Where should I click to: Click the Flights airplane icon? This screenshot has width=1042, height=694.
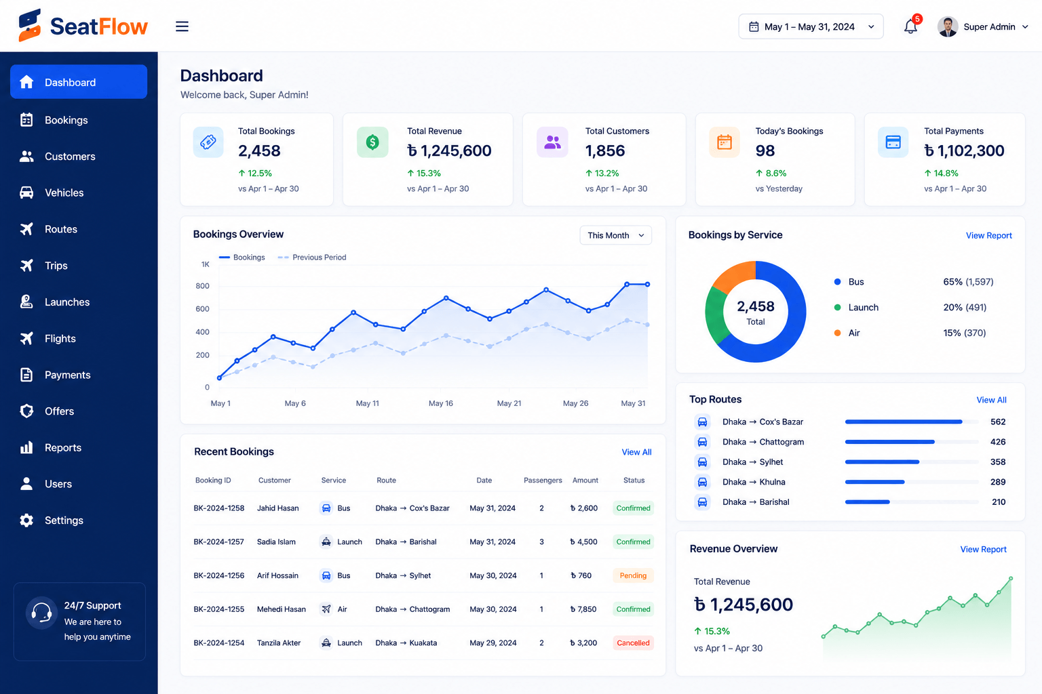[26, 338]
